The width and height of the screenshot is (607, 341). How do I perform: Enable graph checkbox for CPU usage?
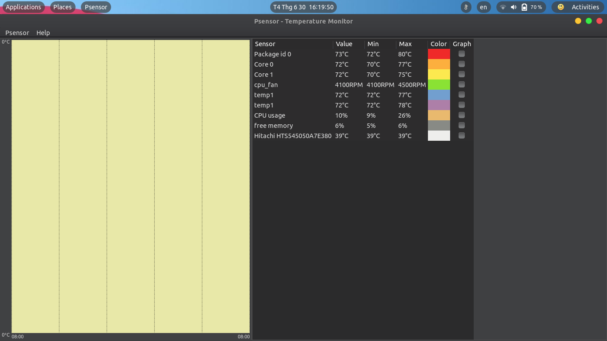click(x=462, y=115)
